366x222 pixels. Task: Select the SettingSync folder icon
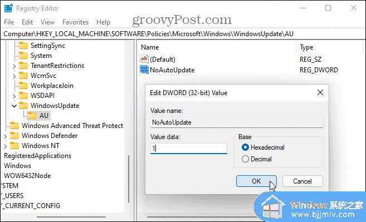(23, 46)
